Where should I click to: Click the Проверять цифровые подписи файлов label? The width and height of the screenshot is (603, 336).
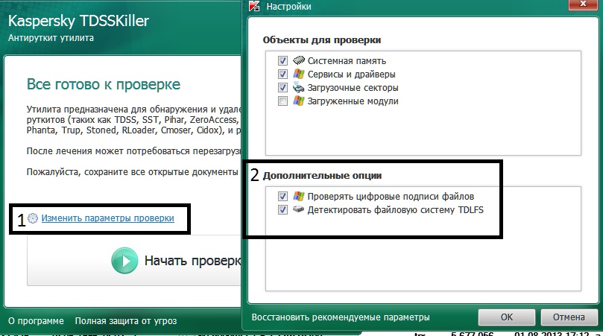391,197
